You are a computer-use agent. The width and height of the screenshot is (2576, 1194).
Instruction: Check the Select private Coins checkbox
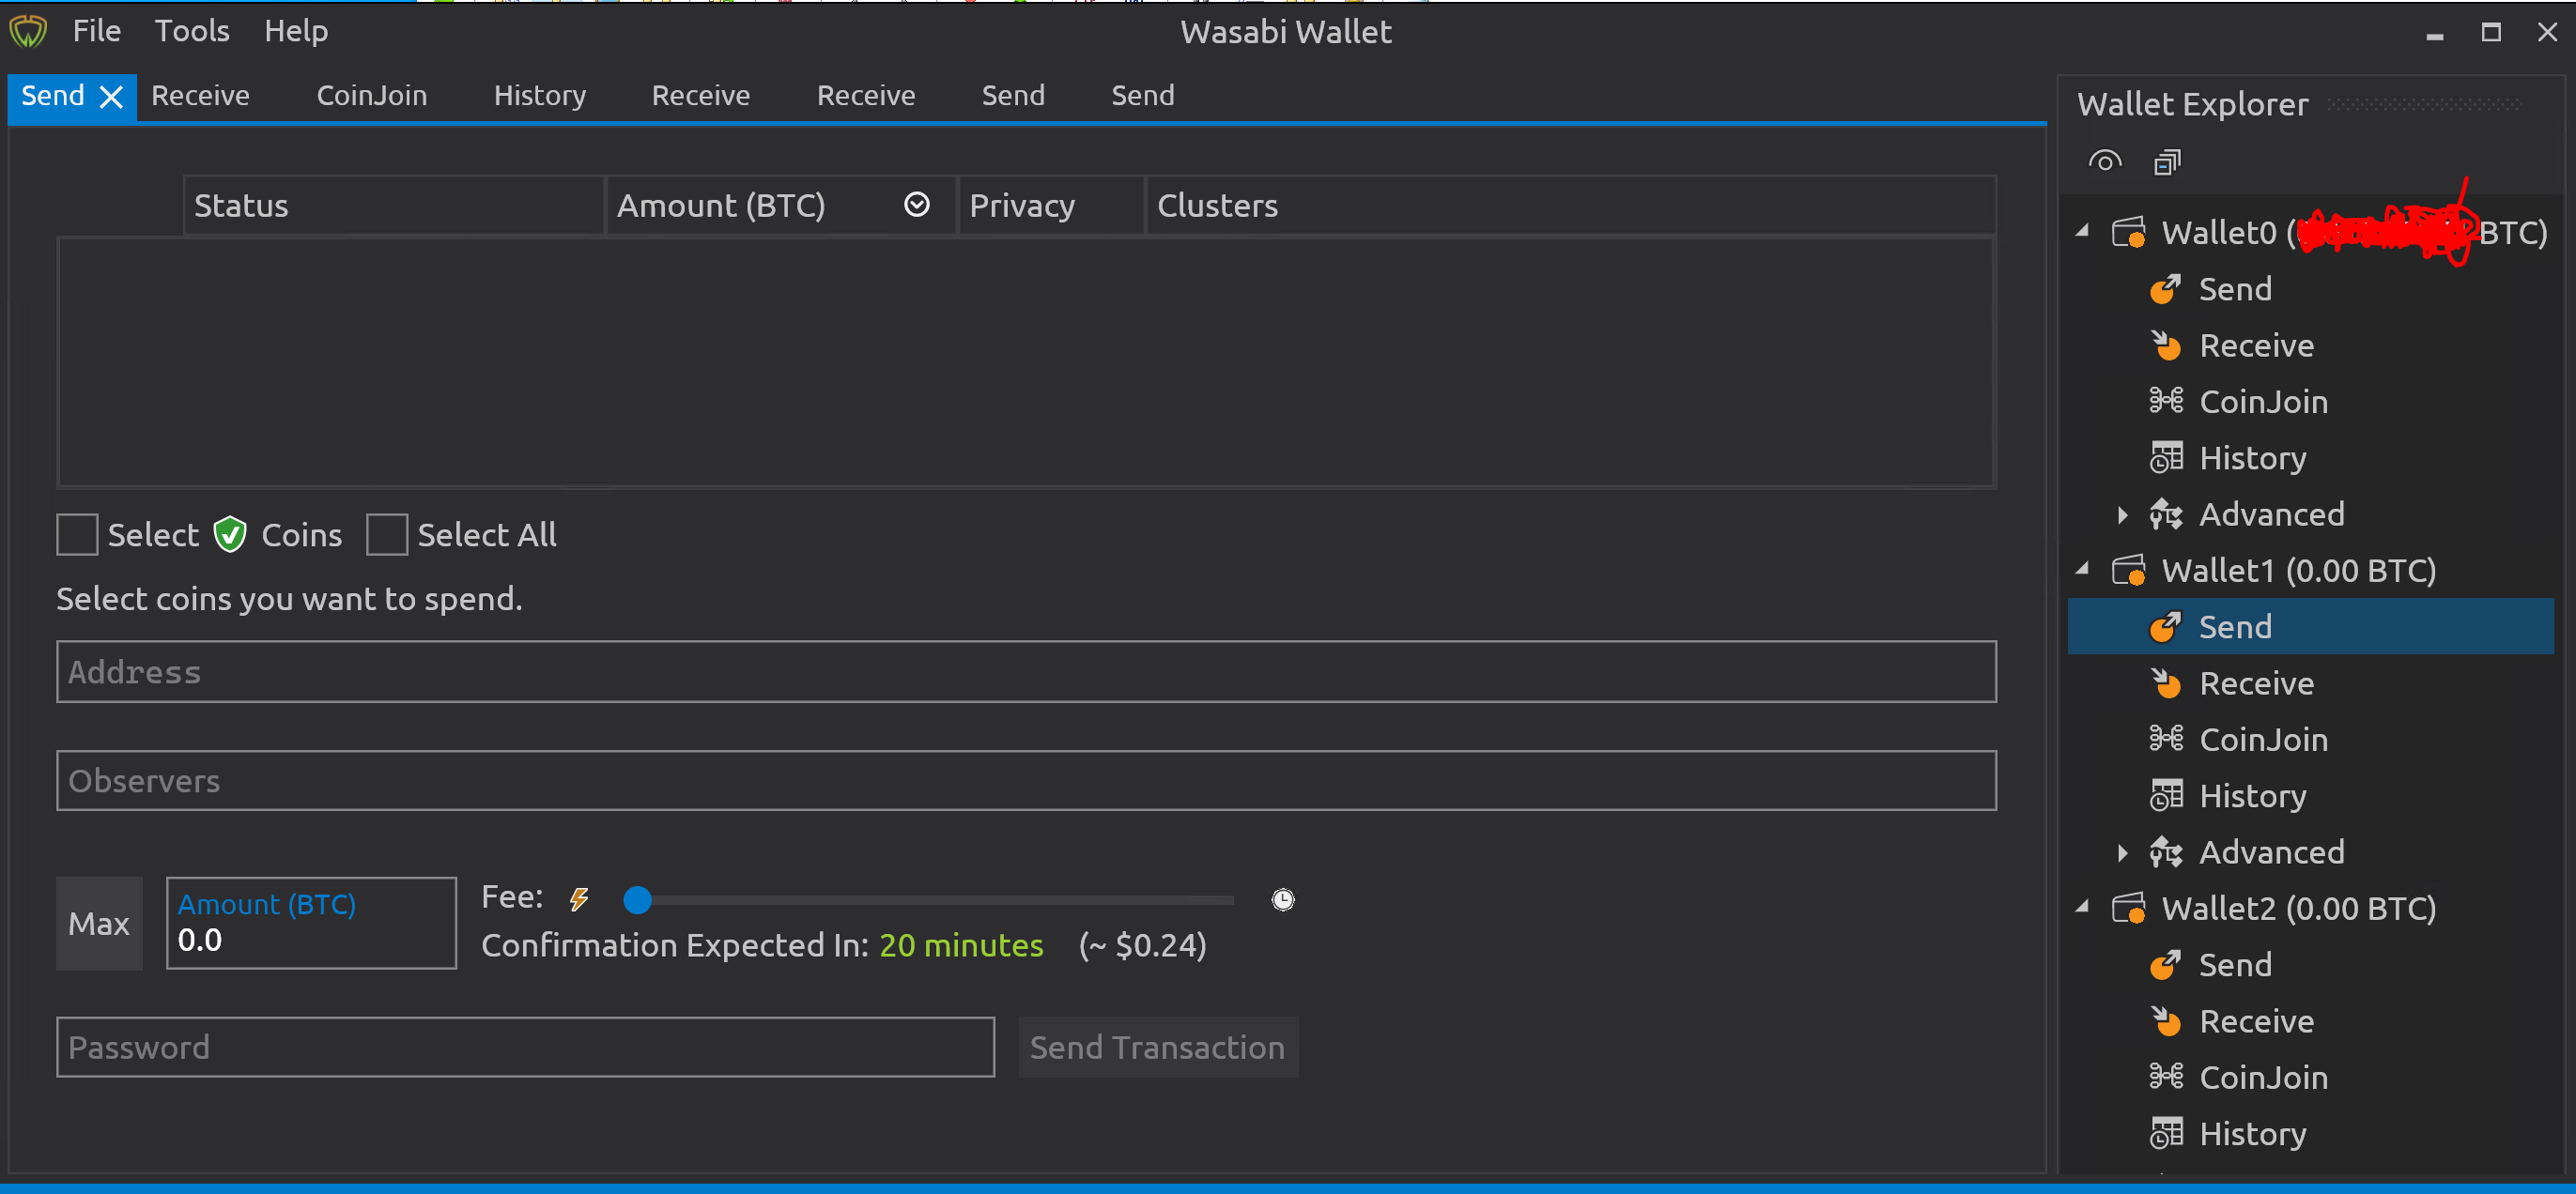click(77, 534)
